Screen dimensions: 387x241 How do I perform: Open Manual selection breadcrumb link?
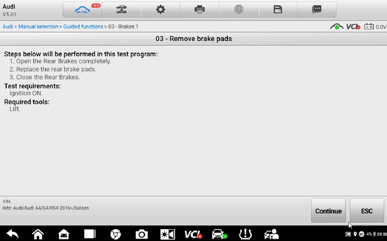point(38,26)
